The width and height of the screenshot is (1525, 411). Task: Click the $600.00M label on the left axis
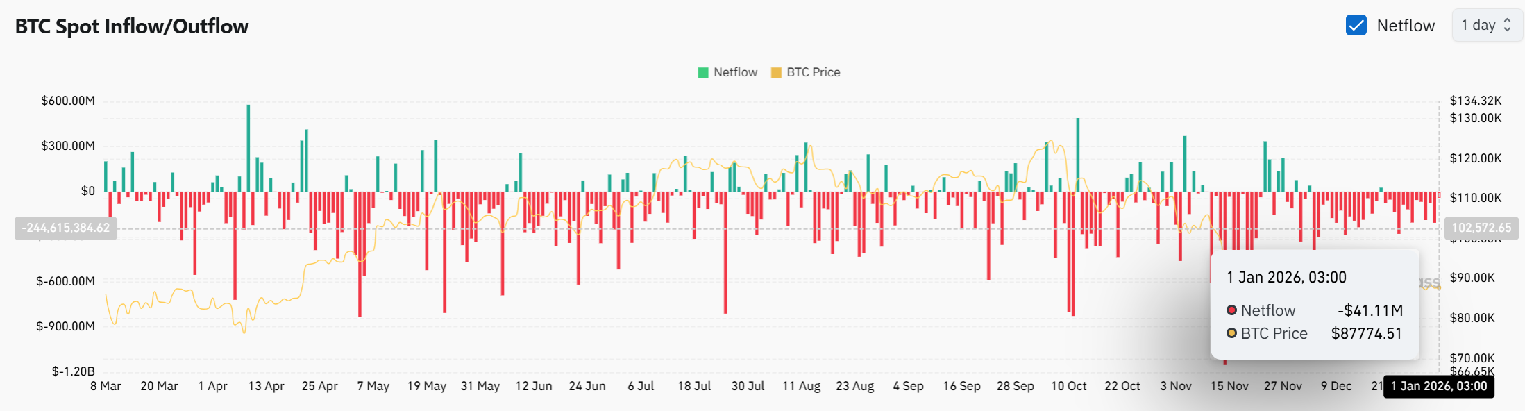(68, 101)
